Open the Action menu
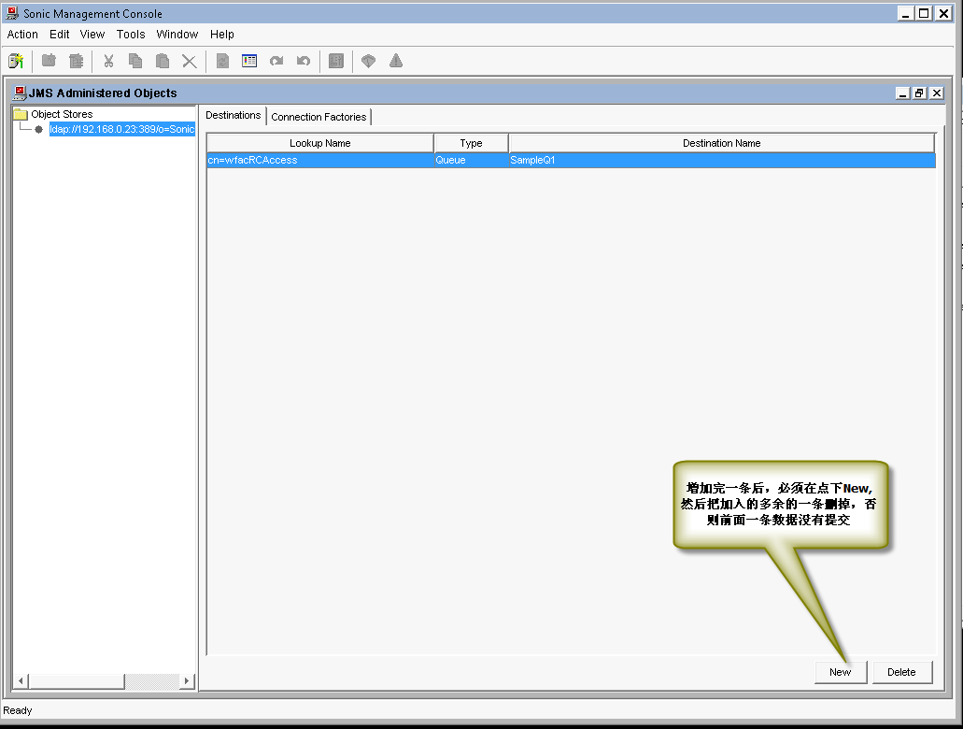 [x=22, y=35]
